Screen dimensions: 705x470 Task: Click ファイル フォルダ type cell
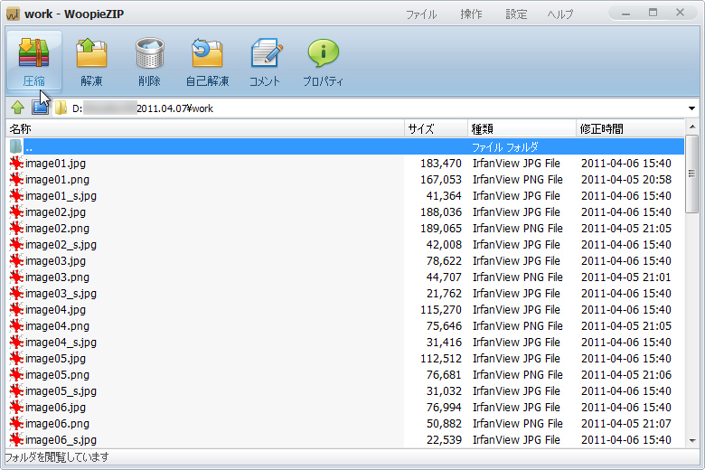coord(504,147)
